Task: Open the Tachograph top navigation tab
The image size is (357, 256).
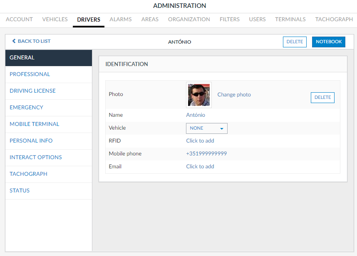Action: pyautogui.click(x=334, y=20)
